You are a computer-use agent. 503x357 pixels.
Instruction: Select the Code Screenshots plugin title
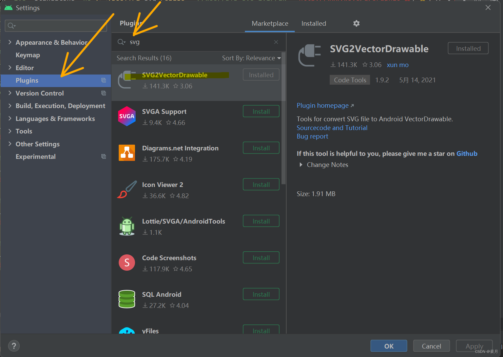(x=169, y=258)
